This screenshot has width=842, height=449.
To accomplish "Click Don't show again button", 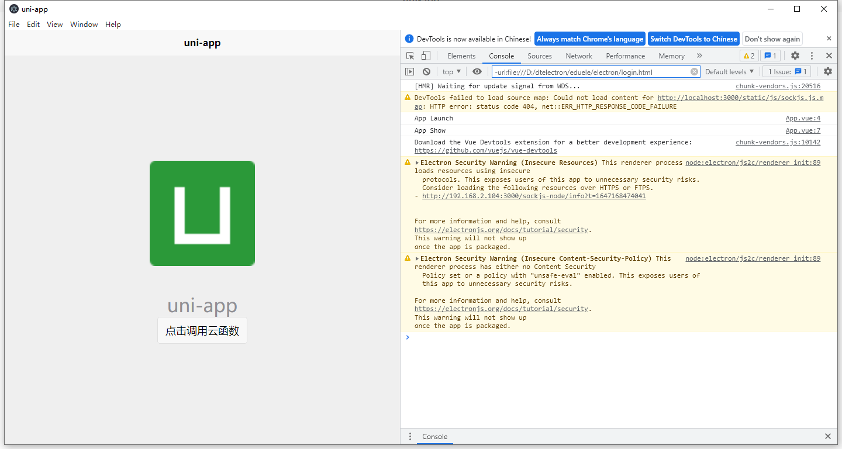I will coord(772,39).
